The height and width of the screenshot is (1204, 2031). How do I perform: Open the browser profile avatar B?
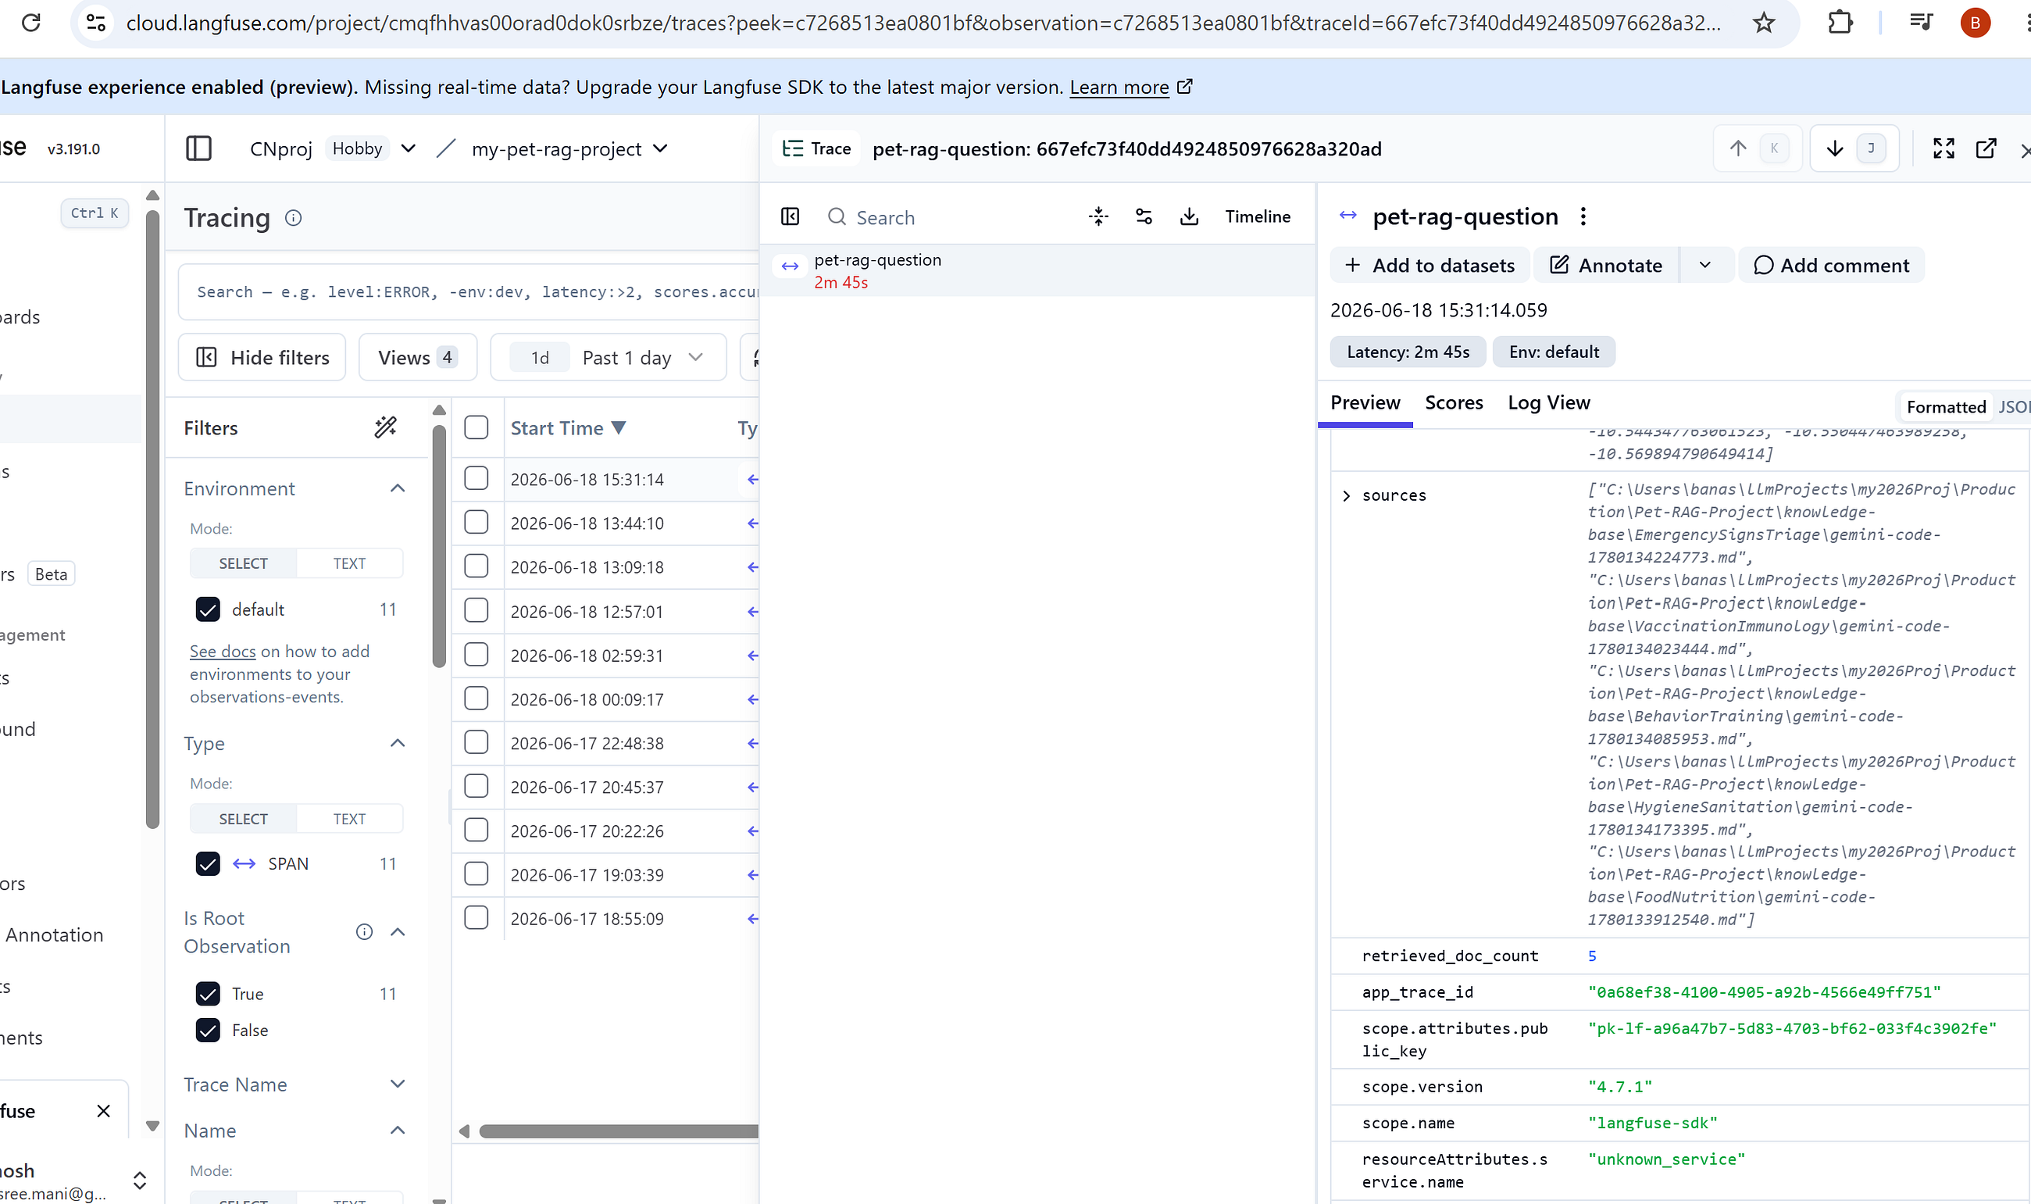click(1975, 23)
